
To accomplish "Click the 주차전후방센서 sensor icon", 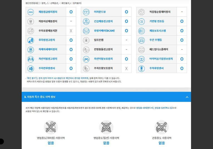I will pos(31,68).
